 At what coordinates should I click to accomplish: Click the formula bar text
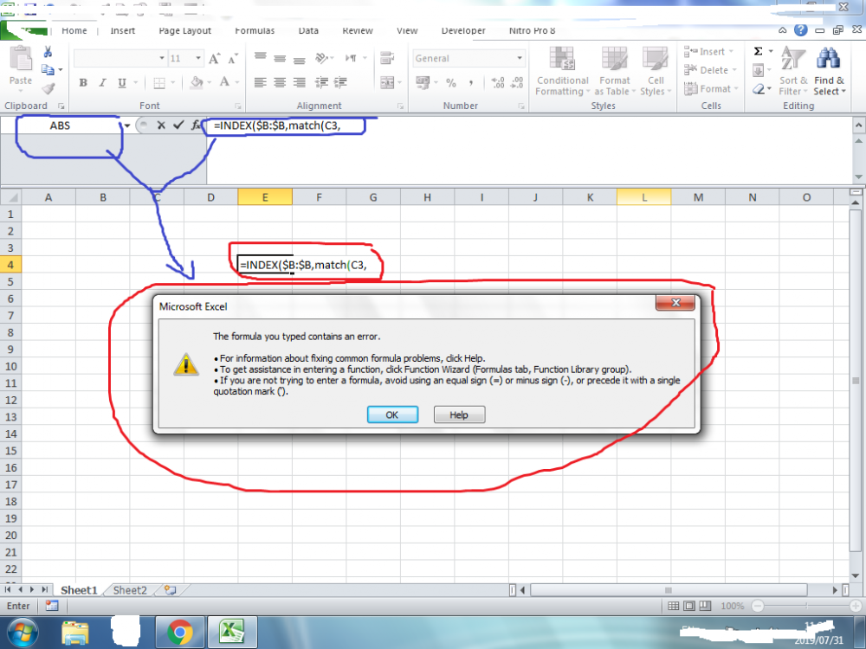(x=277, y=125)
